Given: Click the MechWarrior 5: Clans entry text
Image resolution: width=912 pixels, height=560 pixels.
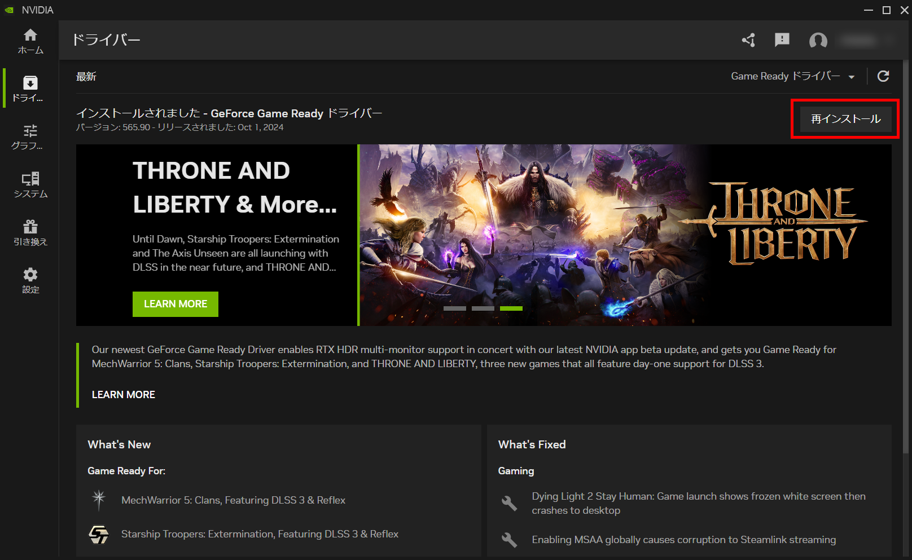Looking at the screenshot, I should [233, 500].
